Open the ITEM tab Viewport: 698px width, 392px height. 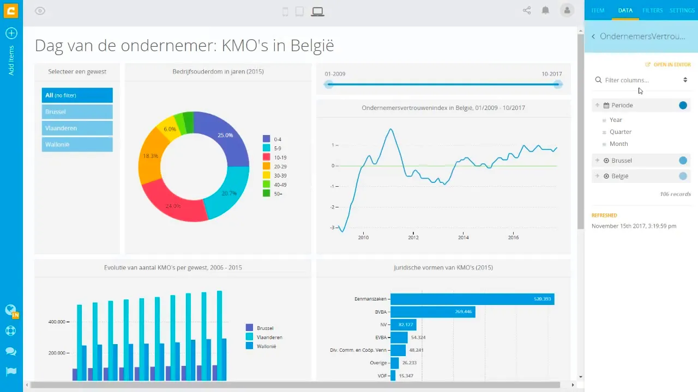pyautogui.click(x=598, y=10)
